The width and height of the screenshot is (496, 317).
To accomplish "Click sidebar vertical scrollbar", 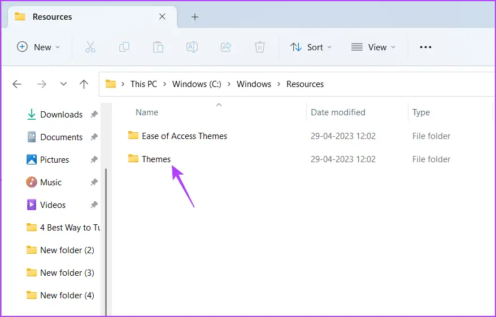I will click(106, 241).
